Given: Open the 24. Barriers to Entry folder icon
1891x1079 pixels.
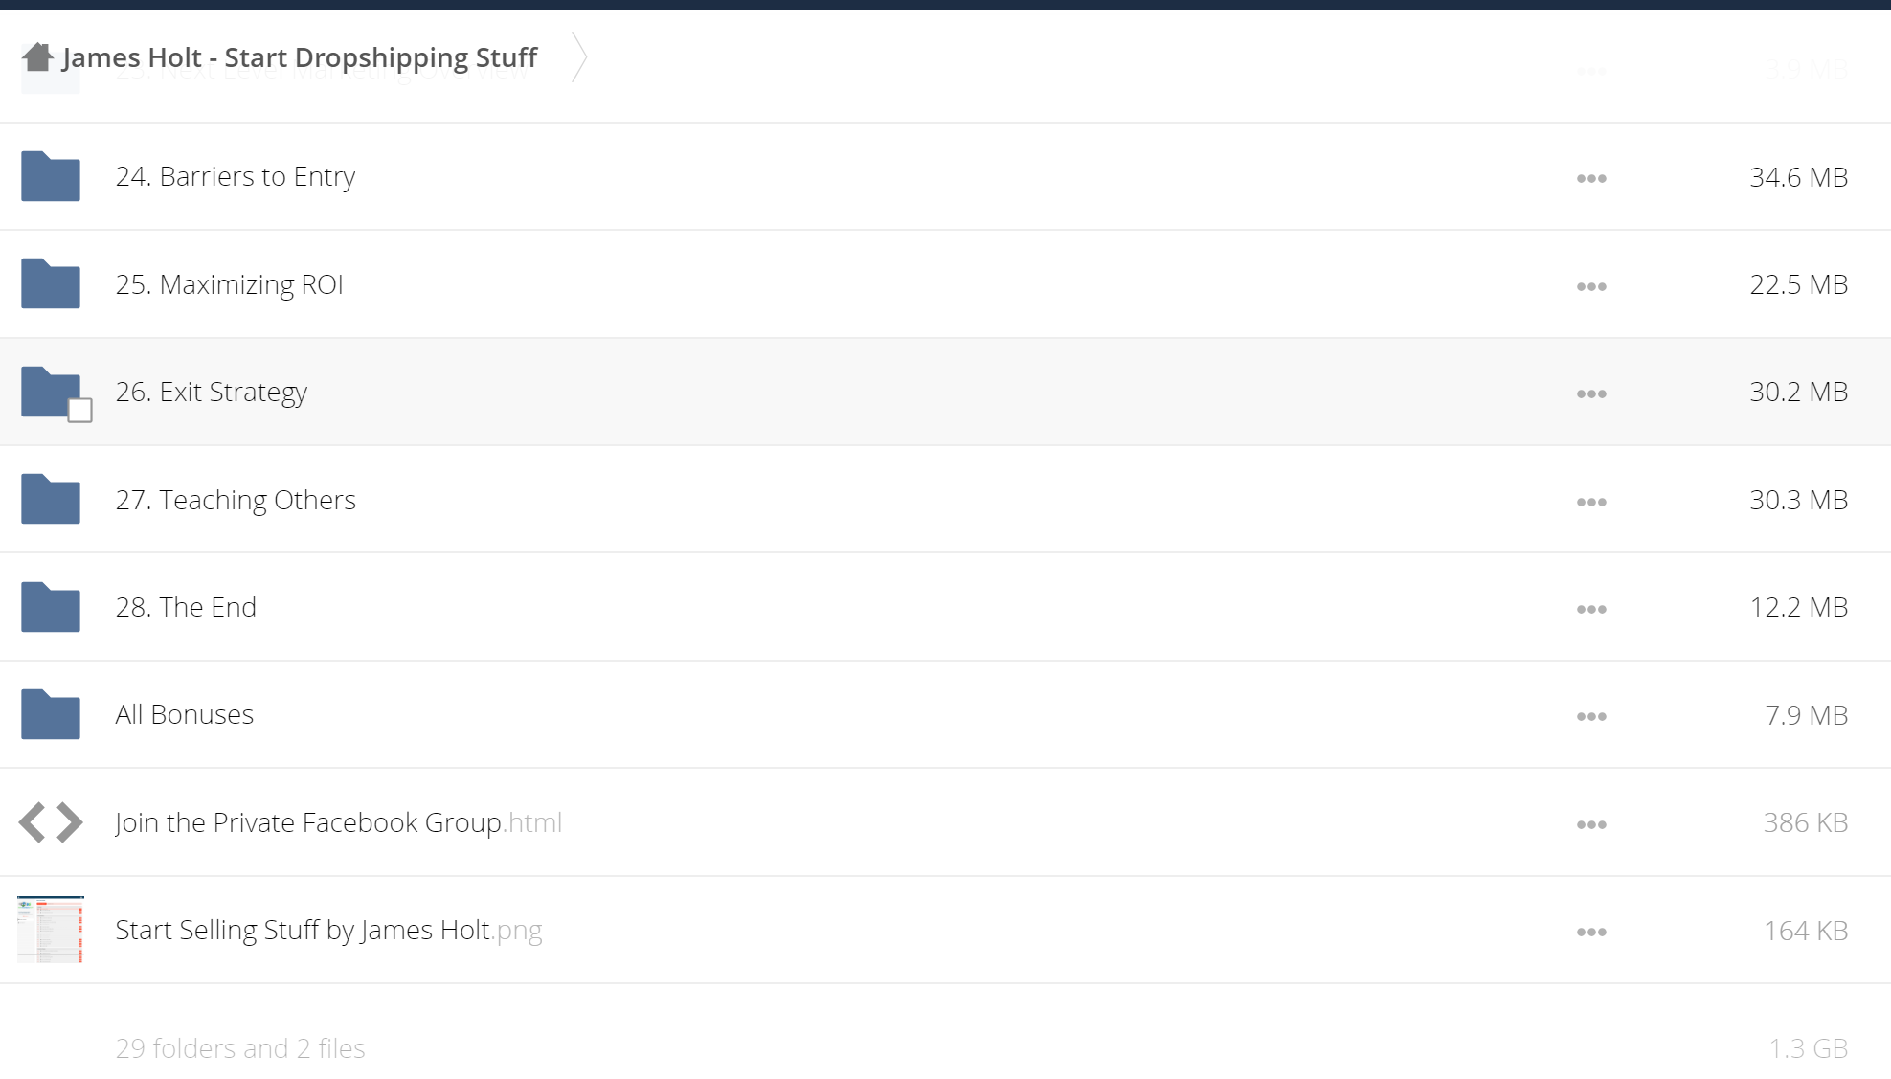Looking at the screenshot, I should coord(51,176).
